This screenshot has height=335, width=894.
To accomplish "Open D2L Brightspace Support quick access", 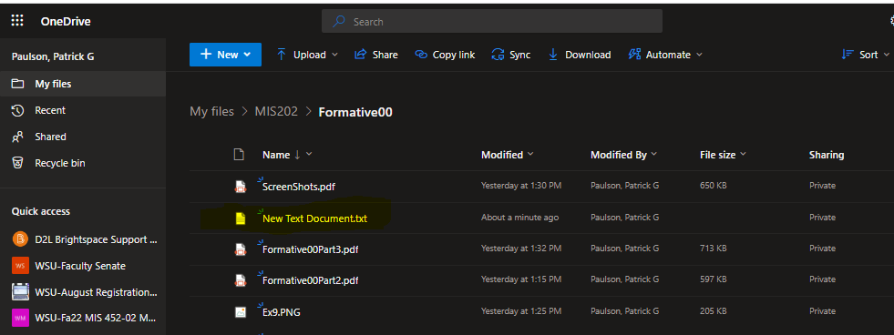I will pos(96,239).
